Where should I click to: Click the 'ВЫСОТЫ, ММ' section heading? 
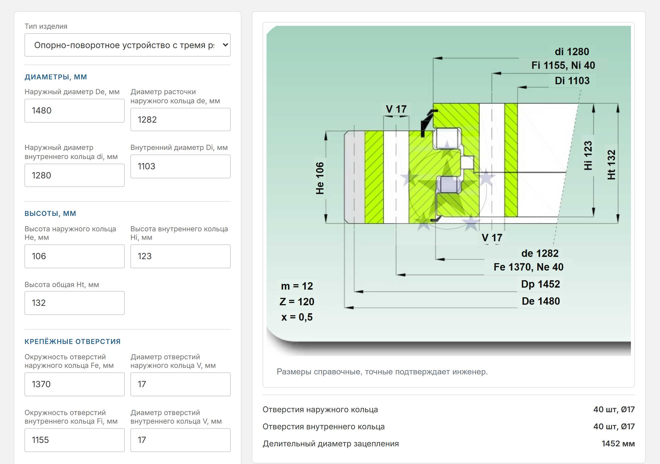(50, 213)
